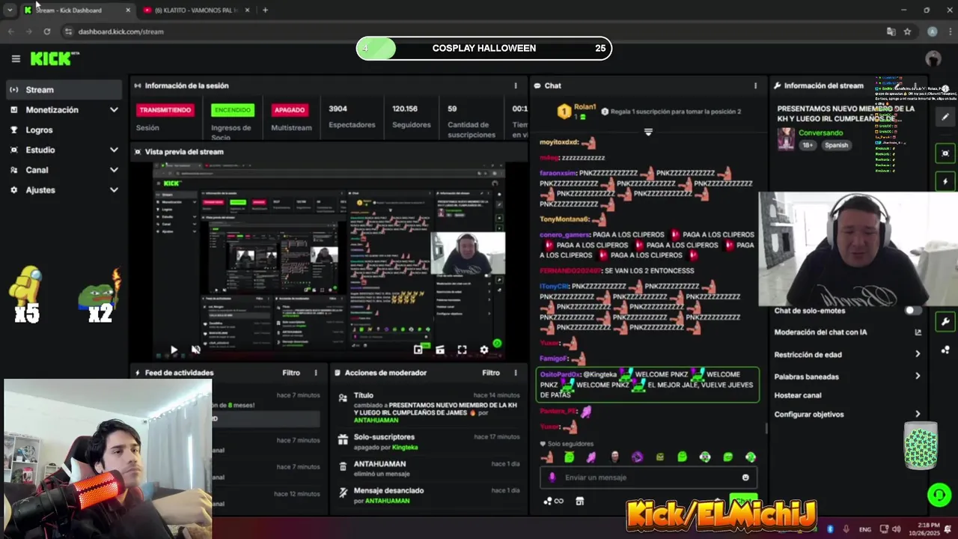The width and height of the screenshot is (958, 539).
Task: Open the emoji picker in message box
Action: 745,478
